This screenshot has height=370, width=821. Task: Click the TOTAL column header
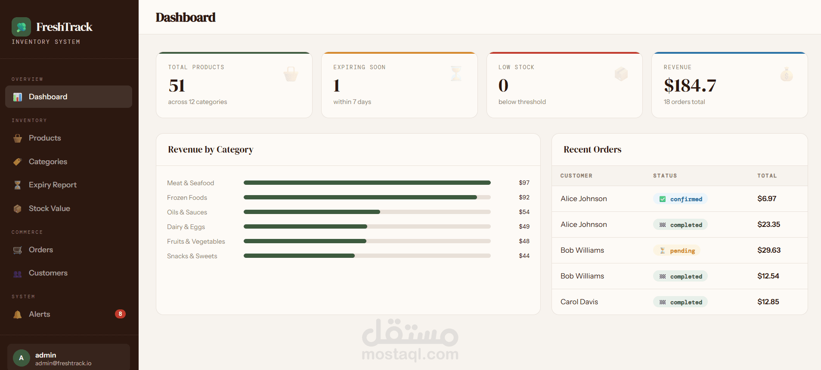[x=767, y=176]
